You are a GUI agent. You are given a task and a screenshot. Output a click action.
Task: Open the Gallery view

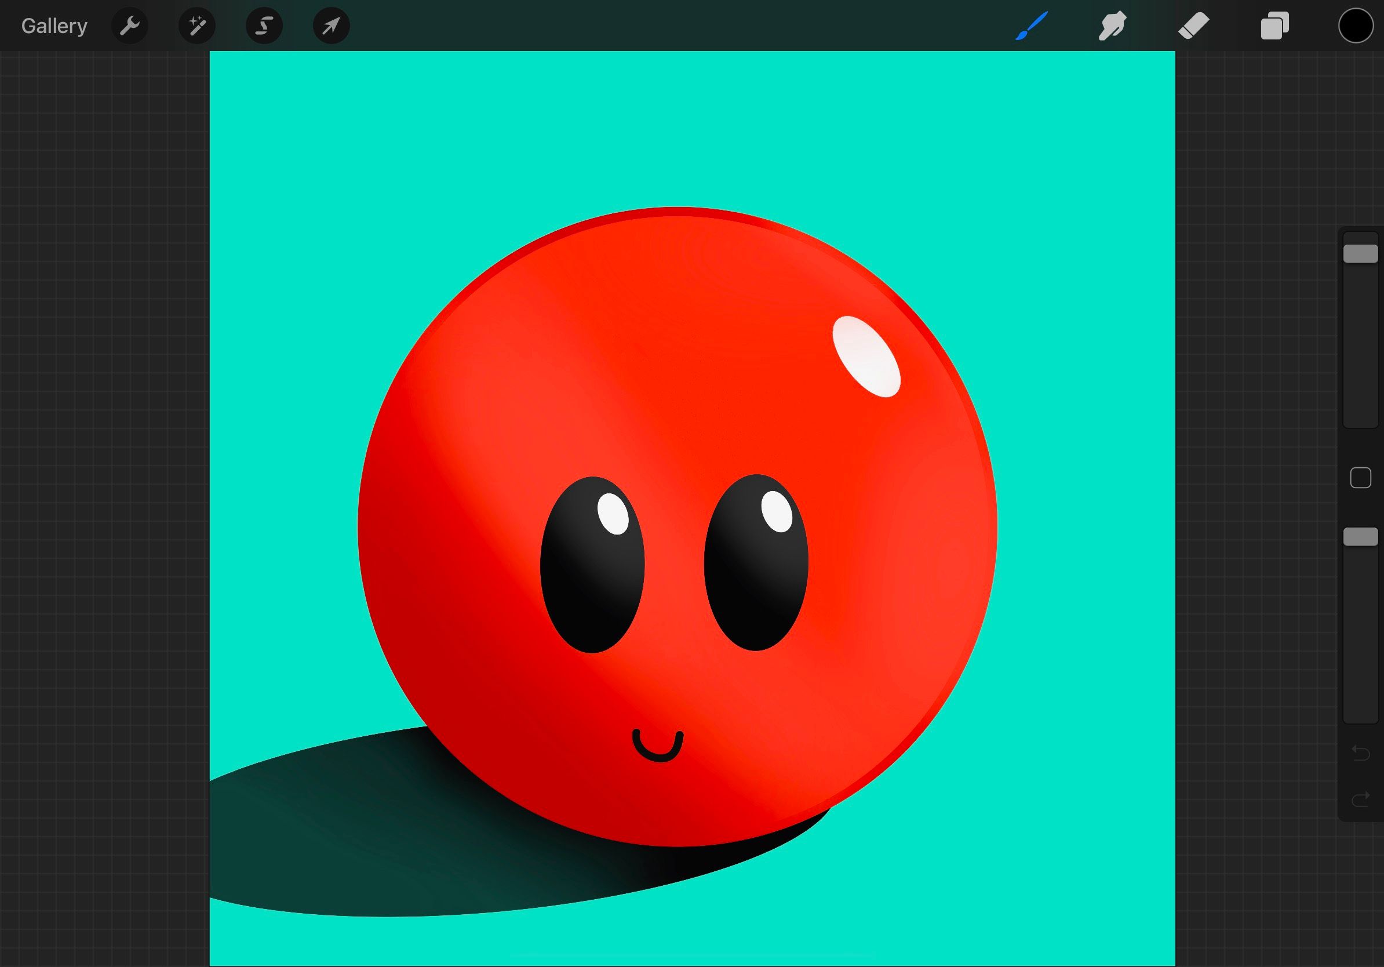54,26
